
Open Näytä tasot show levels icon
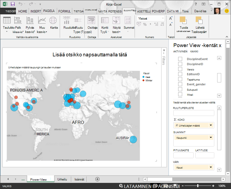(x=116, y=20)
